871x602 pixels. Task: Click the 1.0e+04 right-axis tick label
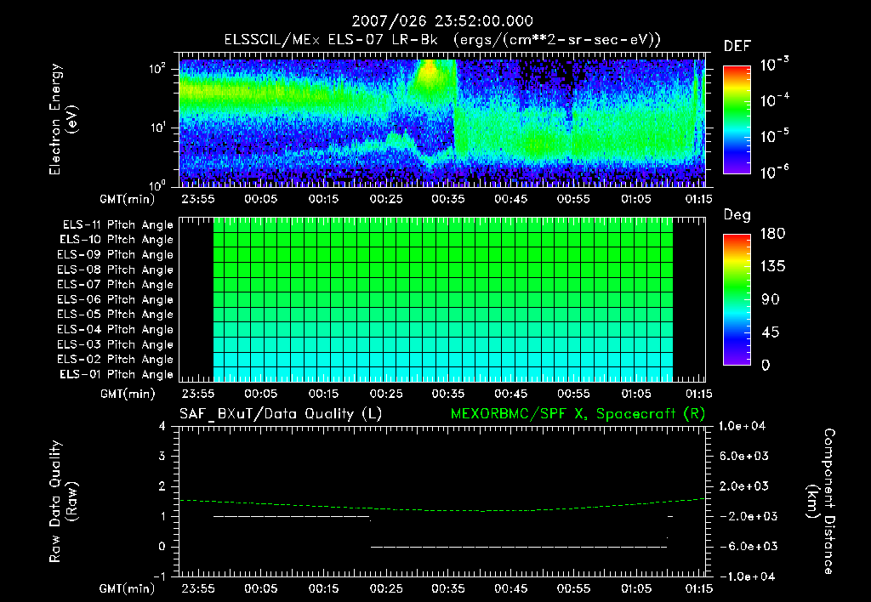[x=742, y=426]
